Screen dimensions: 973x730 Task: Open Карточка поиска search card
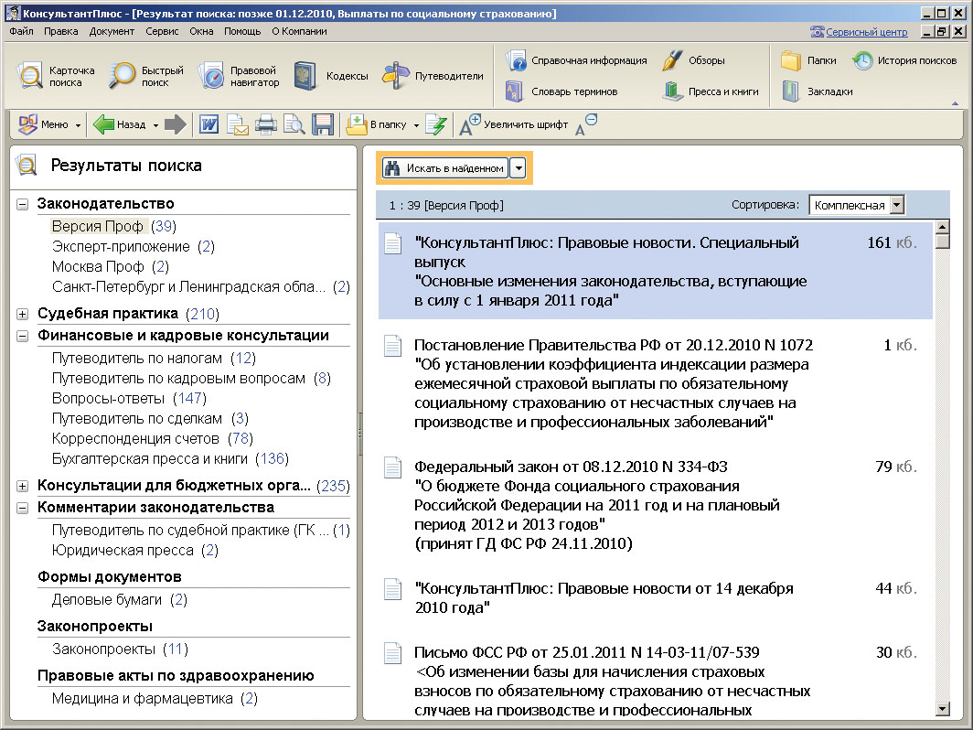tap(55, 76)
